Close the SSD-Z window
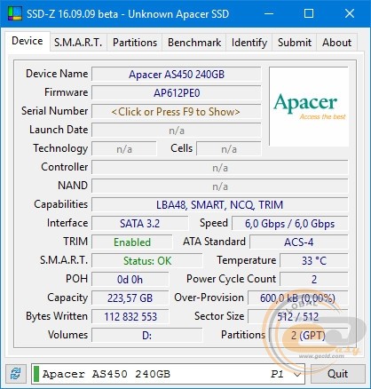This screenshot has width=371, height=389. coord(350,13)
